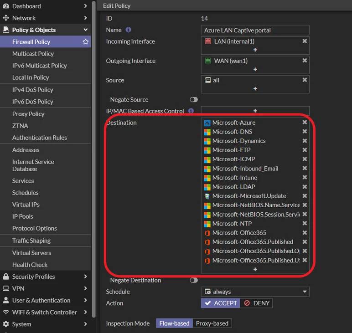Click the Microsoft-Microsoft.Update icon

pyautogui.click(x=207, y=196)
